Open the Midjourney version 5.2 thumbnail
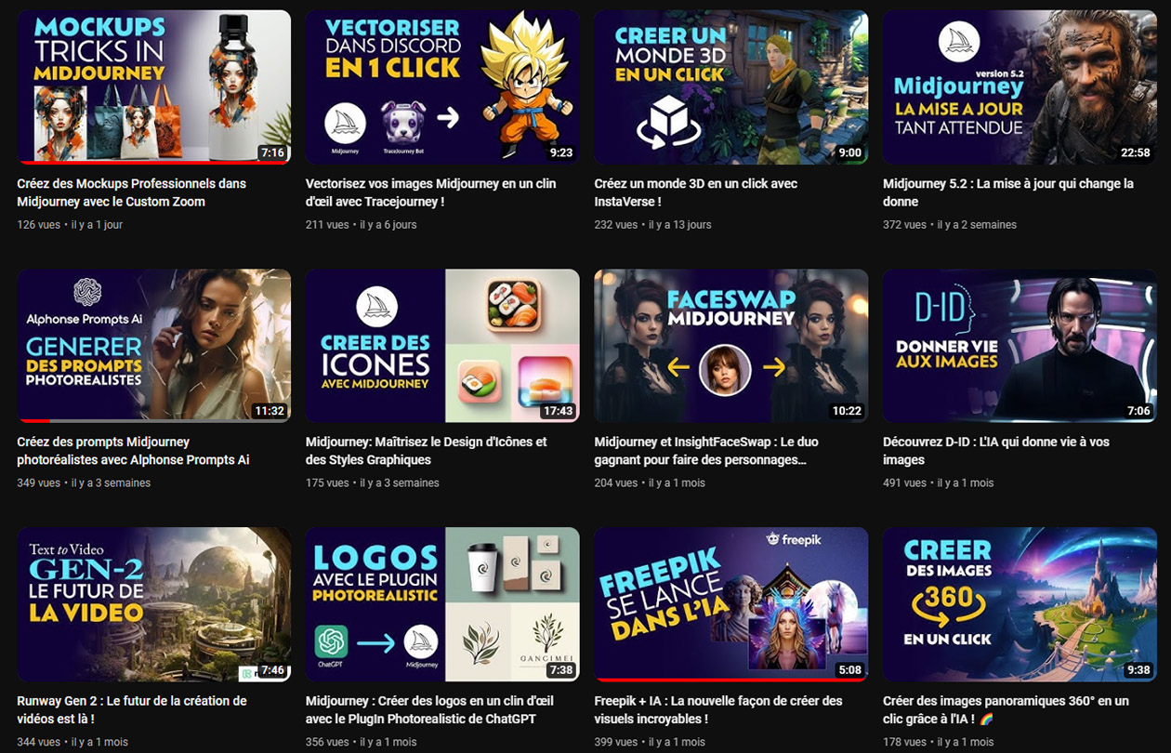Viewport: 1171px width, 753px height. (x=1020, y=87)
